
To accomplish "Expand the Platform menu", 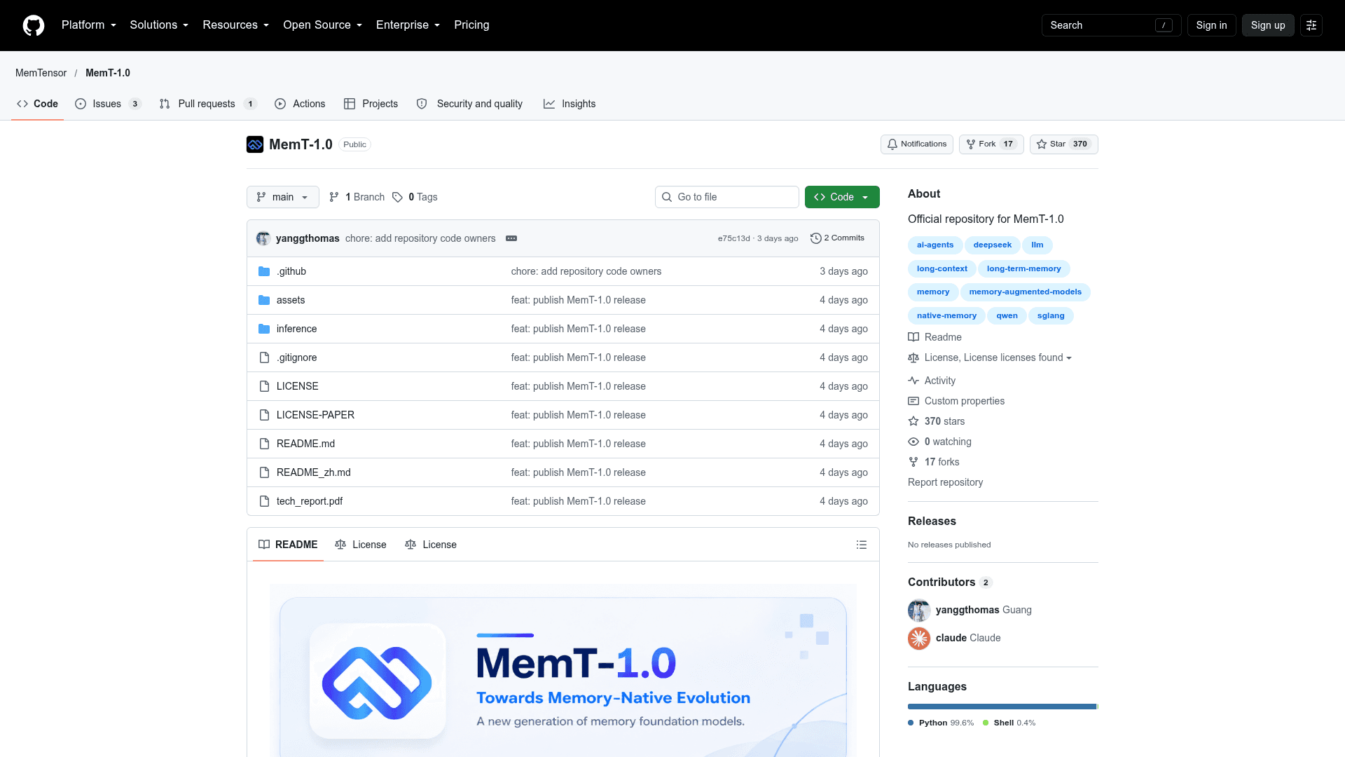I will tap(89, 25).
